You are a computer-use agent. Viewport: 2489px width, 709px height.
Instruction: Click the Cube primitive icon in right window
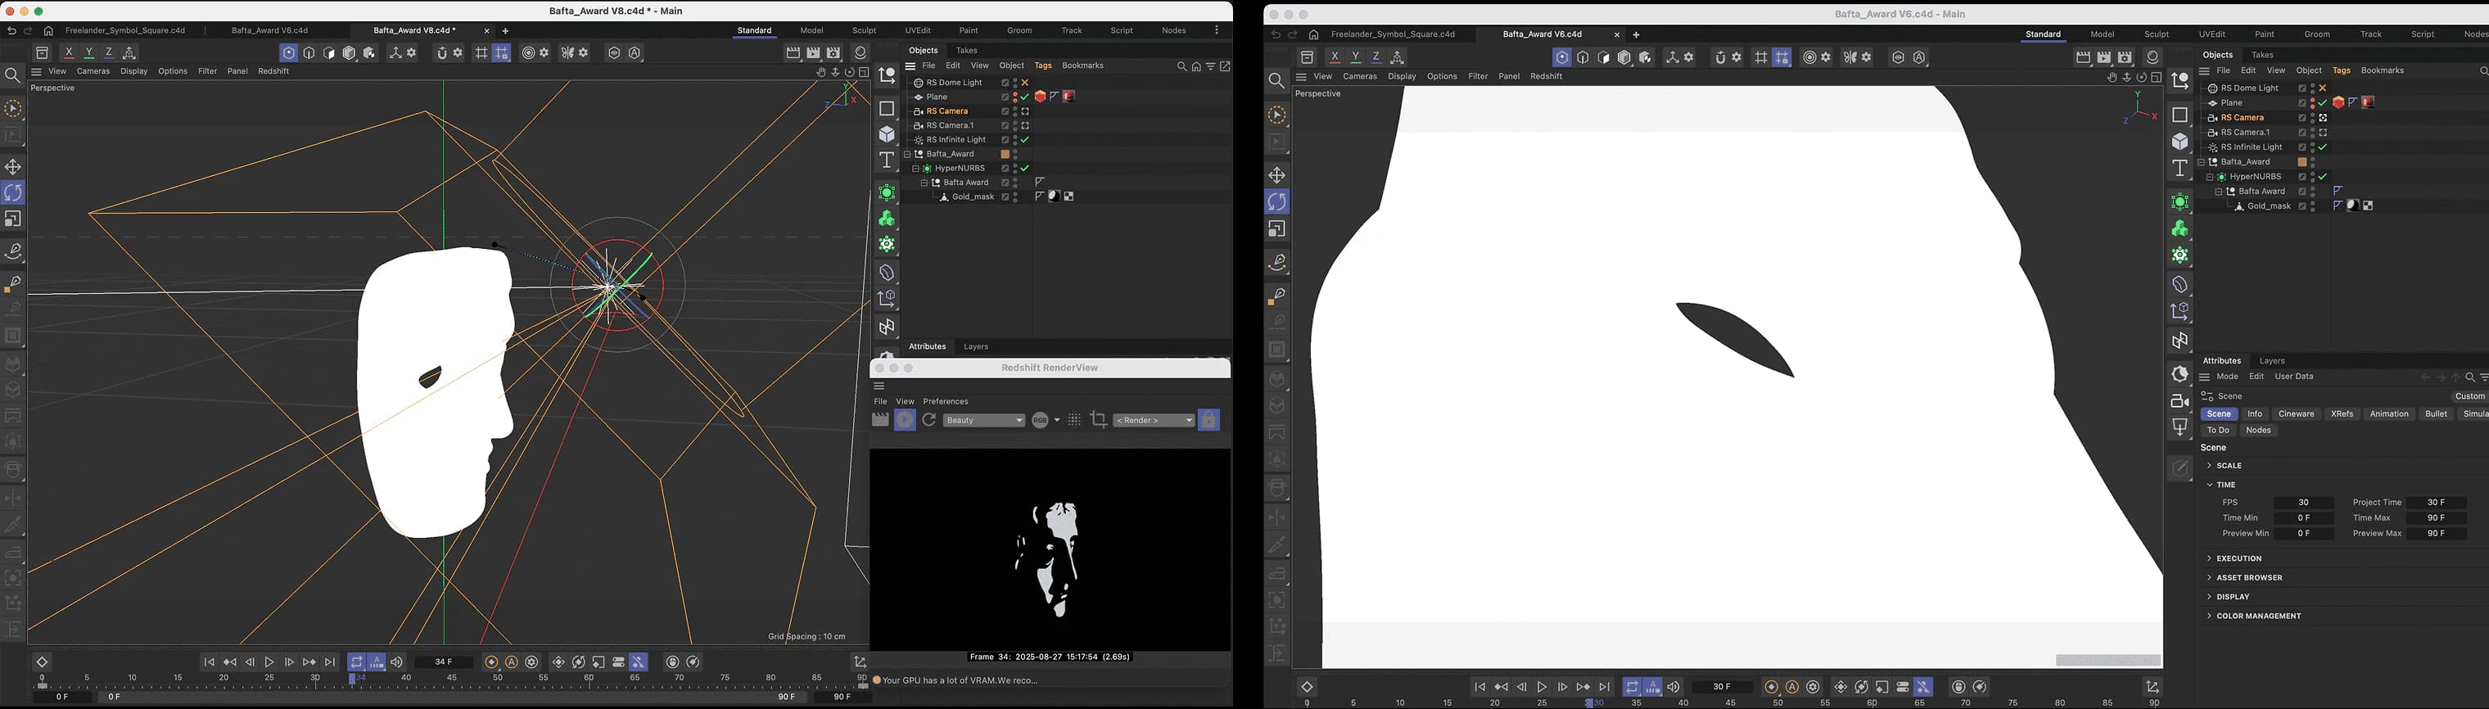2180,142
